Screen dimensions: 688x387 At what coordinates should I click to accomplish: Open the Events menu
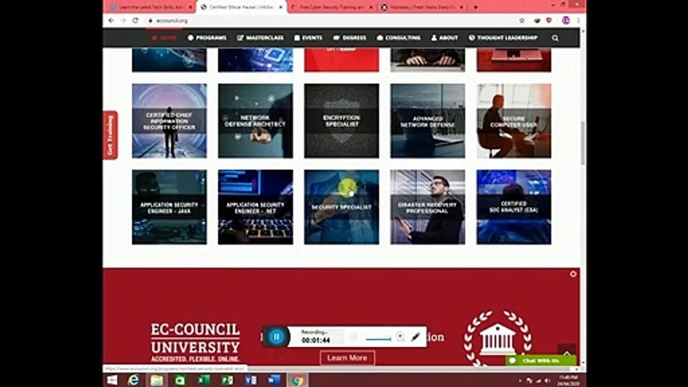click(308, 38)
